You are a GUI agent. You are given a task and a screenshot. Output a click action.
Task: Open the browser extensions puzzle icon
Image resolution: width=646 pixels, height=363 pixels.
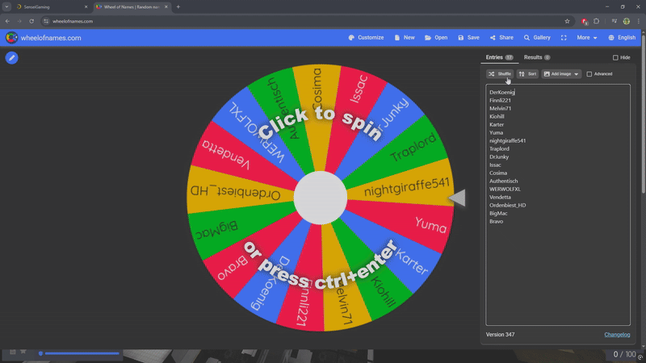click(x=596, y=21)
